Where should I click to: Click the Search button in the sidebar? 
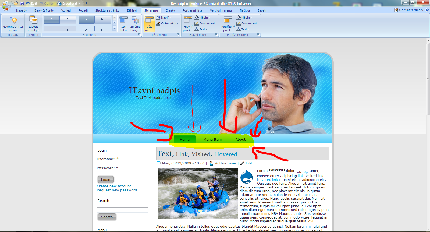point(107,217)
